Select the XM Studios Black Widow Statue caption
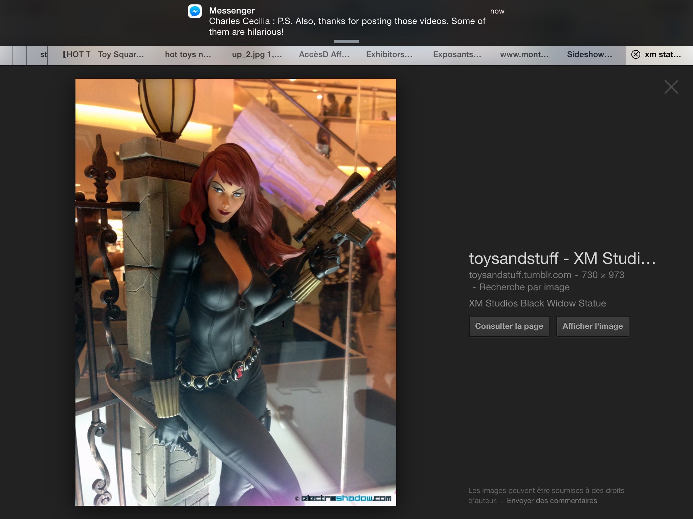693x519 pixels. (537, 303)
